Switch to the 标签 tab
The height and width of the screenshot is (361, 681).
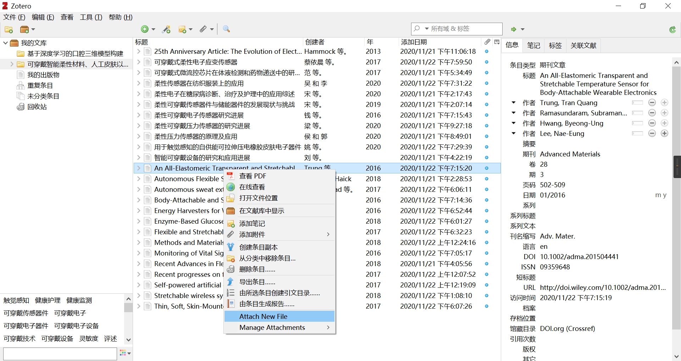[x=555, y=45]
